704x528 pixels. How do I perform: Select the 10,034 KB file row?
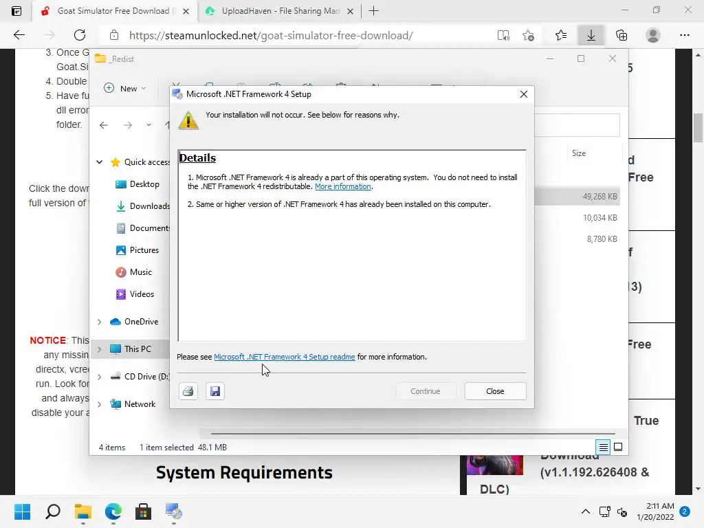577,218
